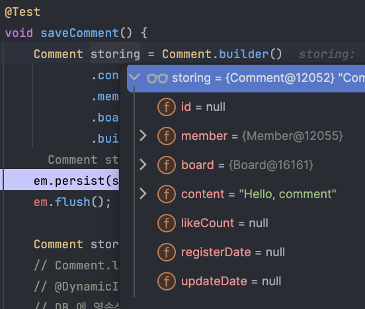This screenshot has width=365, height=309.
Task: Click the builder() method call
Action: pyautogui.click(x=250, y=54)
